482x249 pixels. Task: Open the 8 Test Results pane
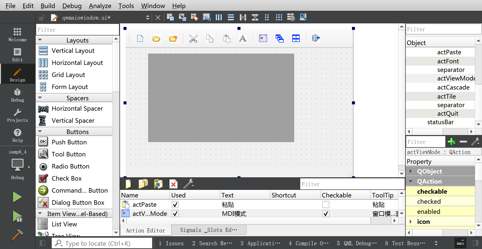point(405,243)
